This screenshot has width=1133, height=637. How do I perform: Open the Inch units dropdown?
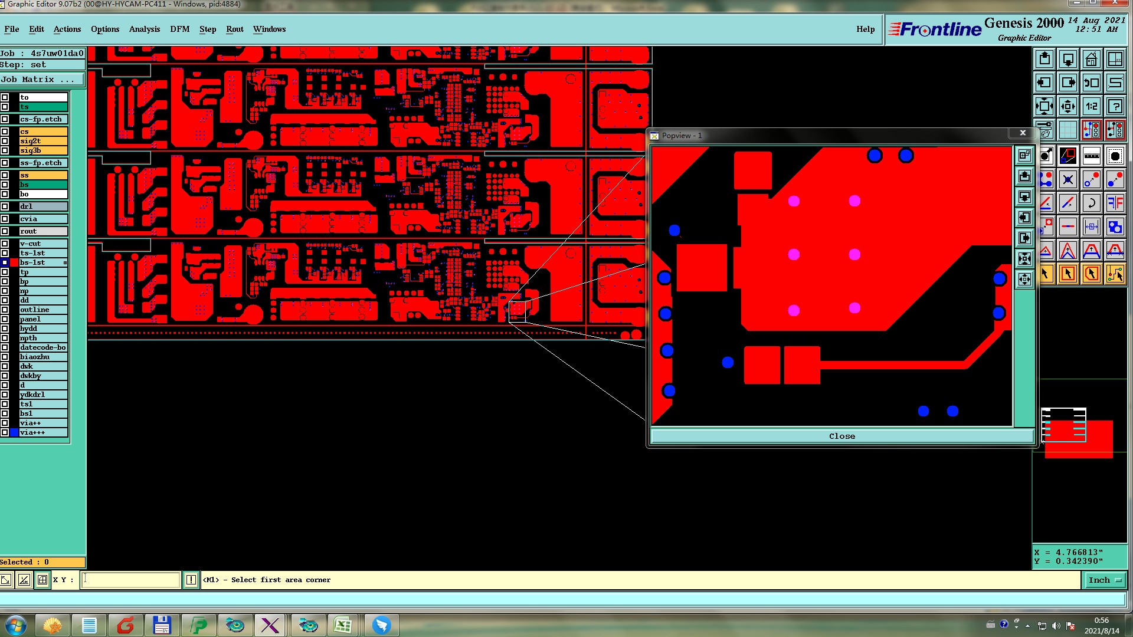pos(1104,580)
